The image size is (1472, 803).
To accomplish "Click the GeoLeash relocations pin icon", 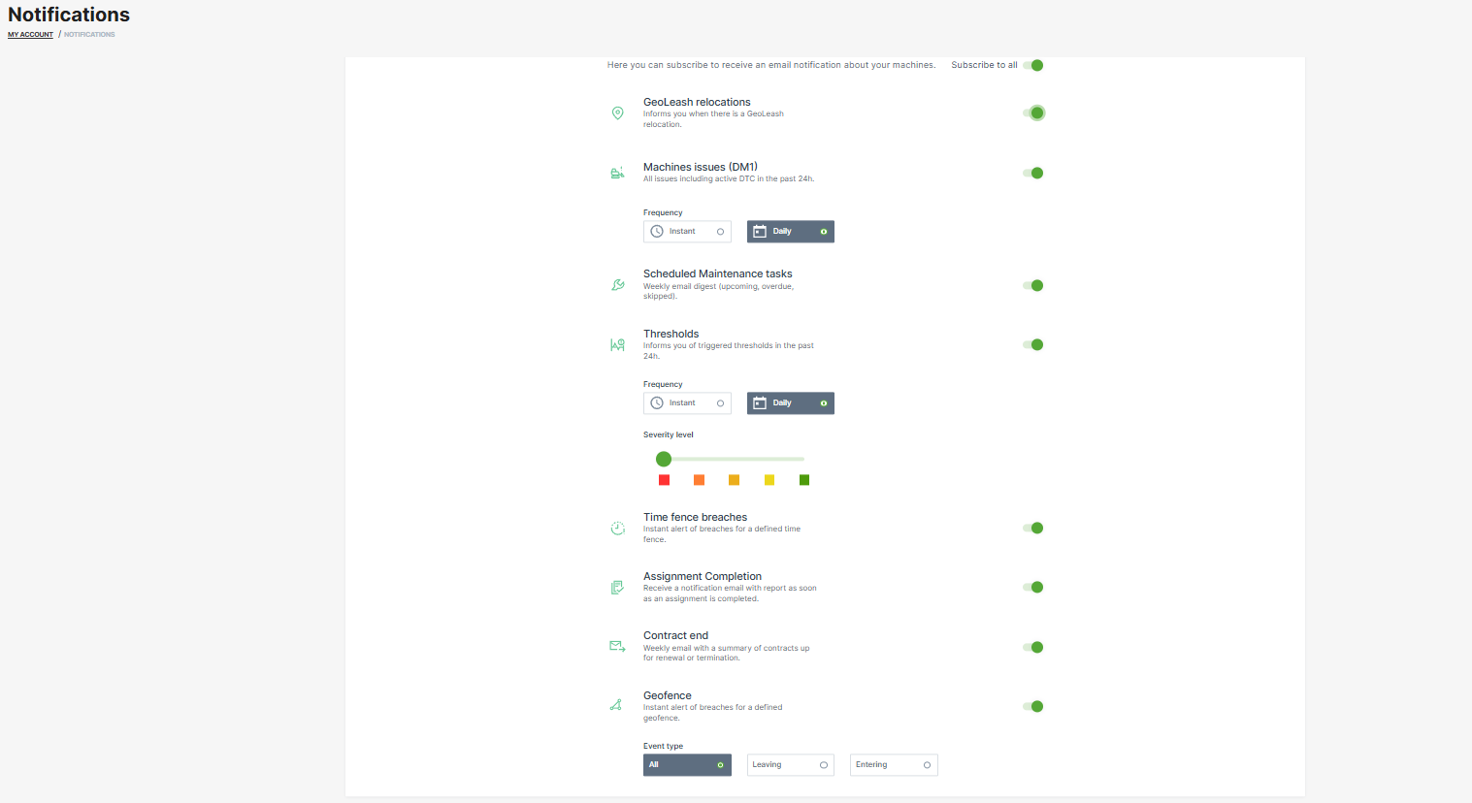I will (x=617, y=113).
